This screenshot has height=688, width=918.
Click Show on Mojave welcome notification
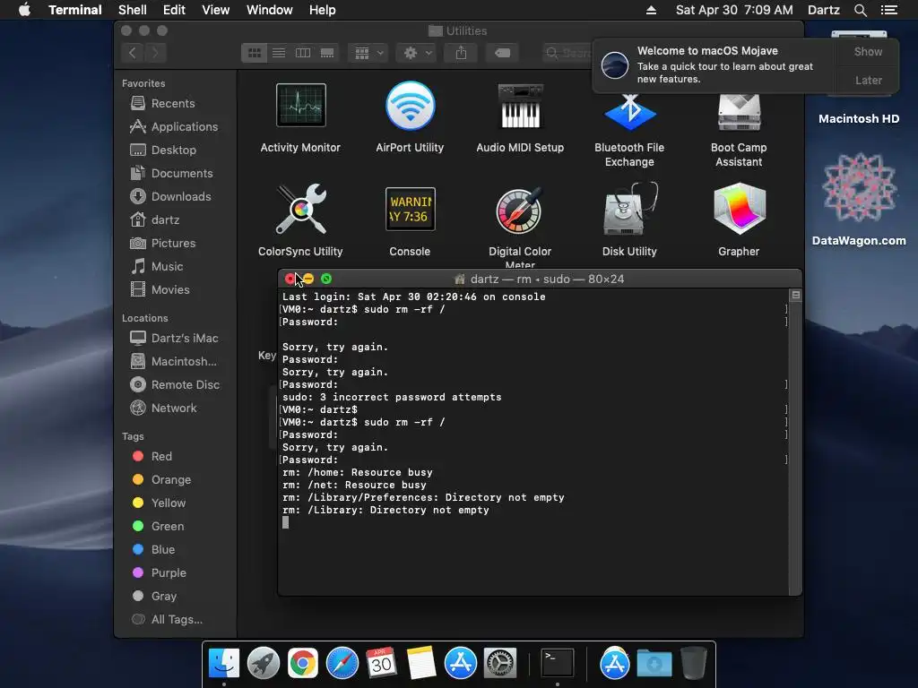pos(868,52)
